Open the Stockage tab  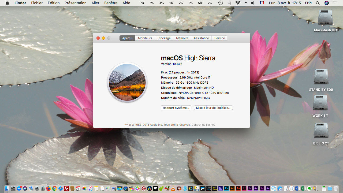[164, 38]
